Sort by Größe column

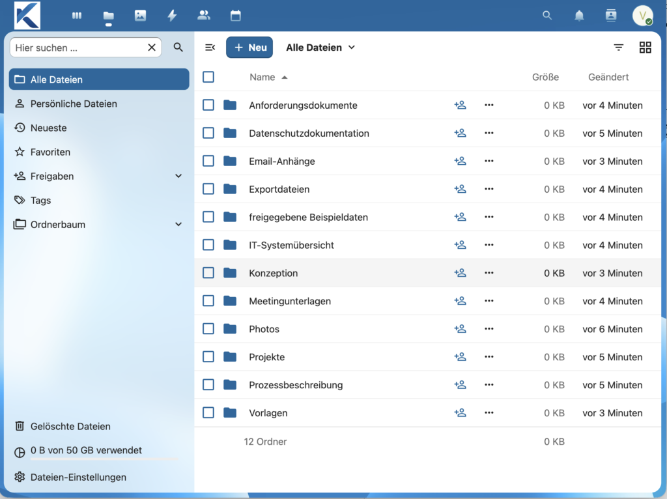pyautogui.click(x=545, y=77)
